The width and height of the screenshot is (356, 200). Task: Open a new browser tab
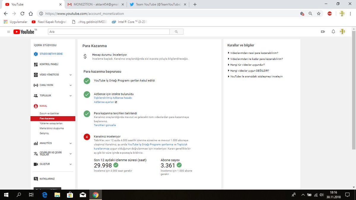195,4
